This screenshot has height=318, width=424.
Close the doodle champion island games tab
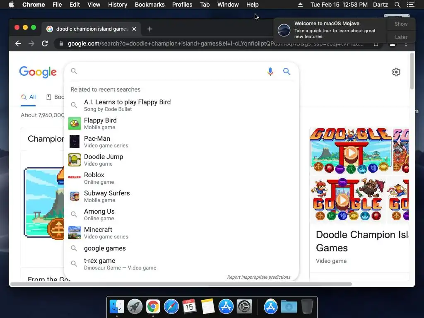[x=134, y=29]
